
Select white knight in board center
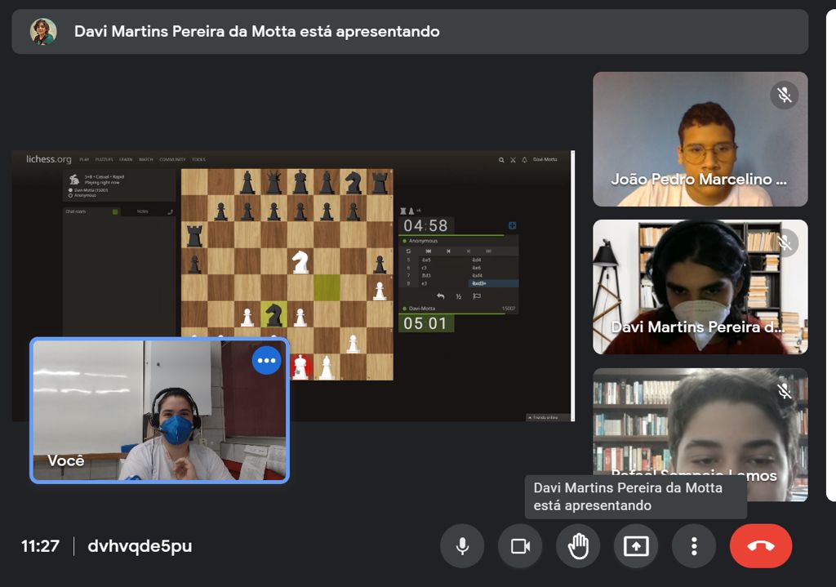(x=300, y=262)
